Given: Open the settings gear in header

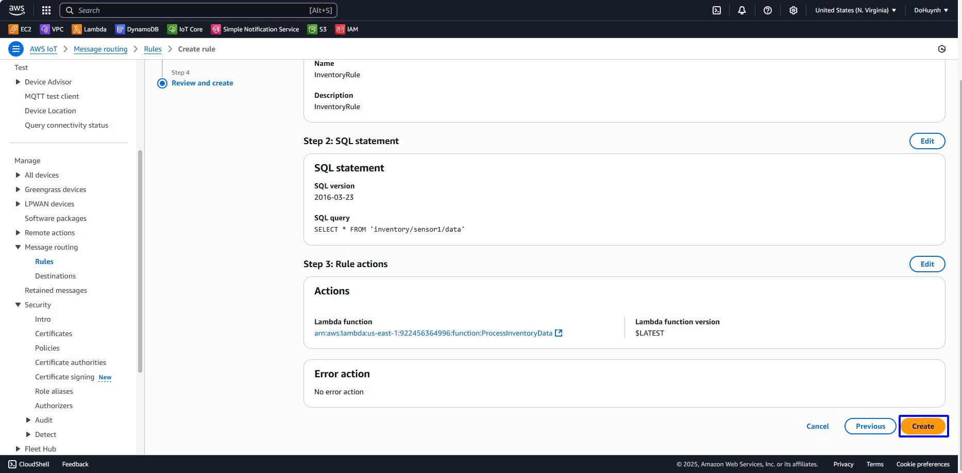Looking at the screenshot, I should [793, 10].
